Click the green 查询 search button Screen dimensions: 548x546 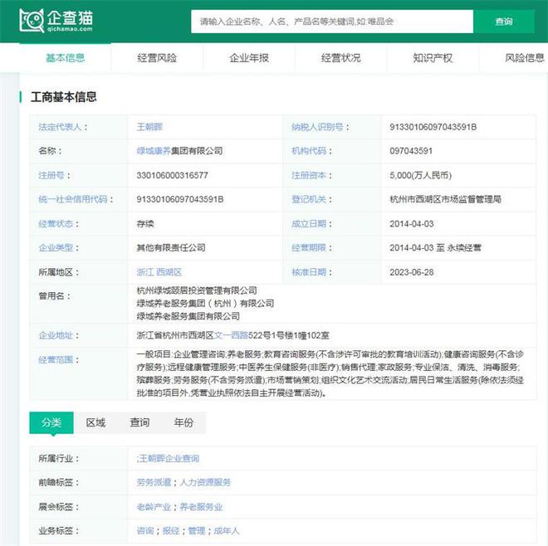click(504, 22)
